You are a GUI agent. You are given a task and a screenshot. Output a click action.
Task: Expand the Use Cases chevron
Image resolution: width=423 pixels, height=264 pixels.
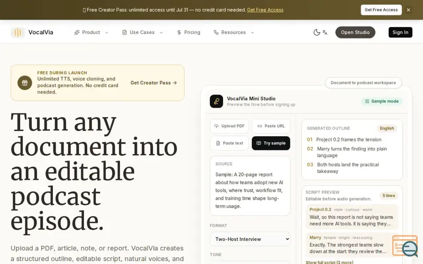pyautogui.click(x=161, y=33)
